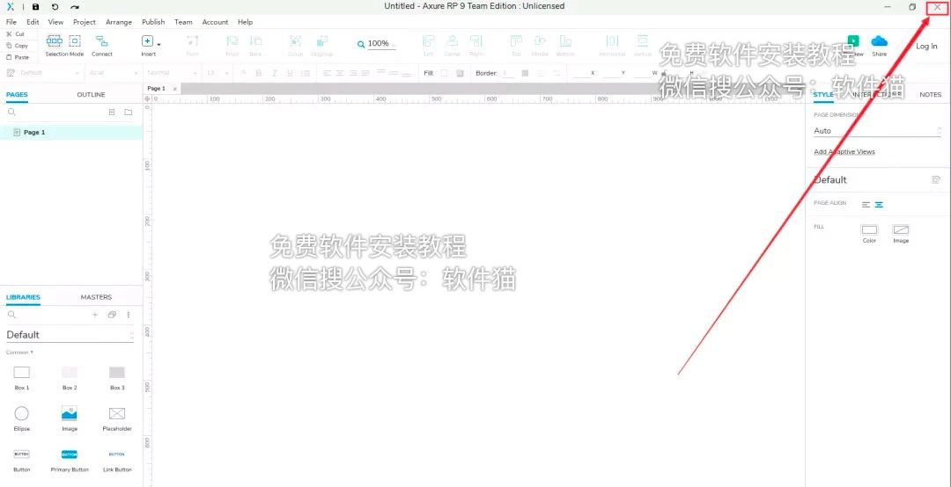Click the Align Center toolbar icon
Image resolution: width=951 pixels, height=487 pixels.
point(453,41)
